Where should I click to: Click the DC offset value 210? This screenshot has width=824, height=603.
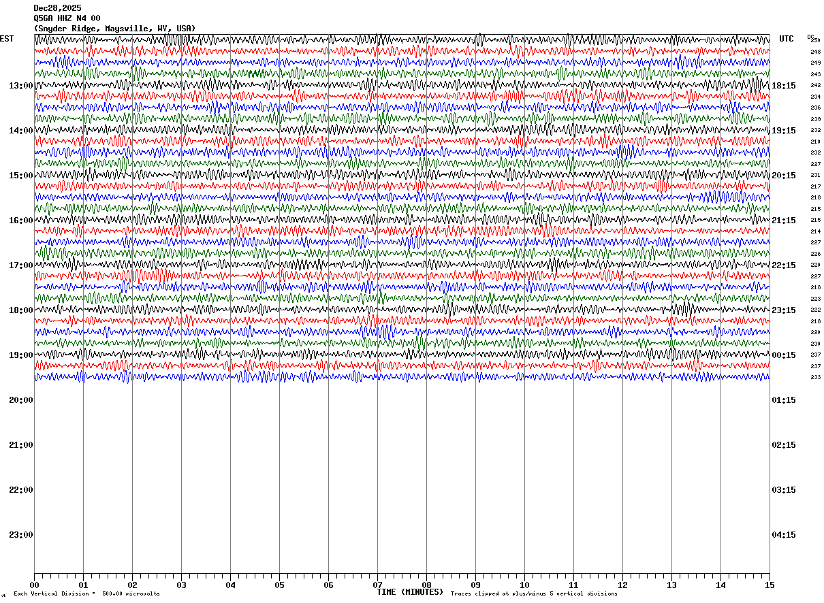pos(815,142)
